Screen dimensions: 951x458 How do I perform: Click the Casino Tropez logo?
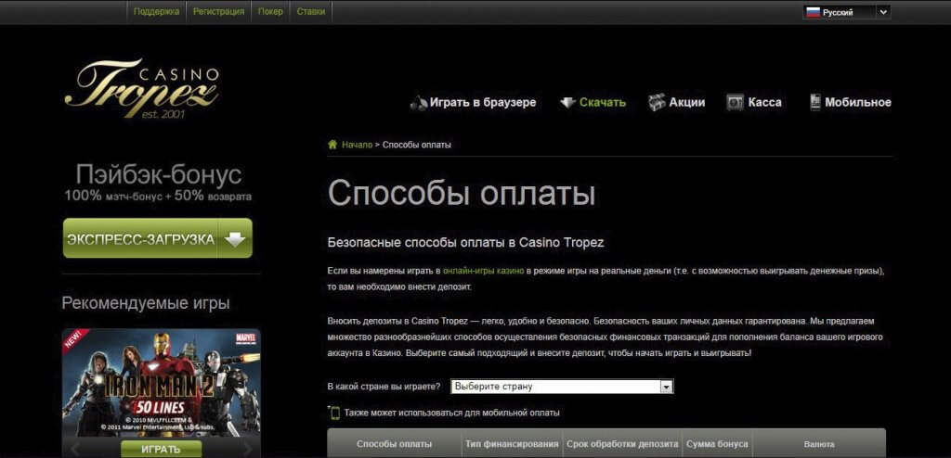pos(142,88)
